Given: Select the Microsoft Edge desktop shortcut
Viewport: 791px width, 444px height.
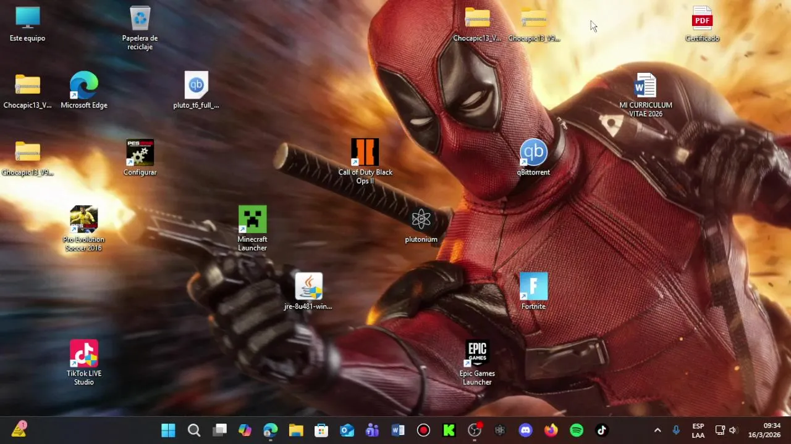Looking at the screenshot, I should click(x=84, y=91).
